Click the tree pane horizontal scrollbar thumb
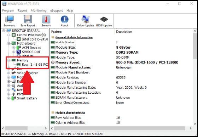The height and width of the screenshot is (137, 198). (x=16, y=128)
